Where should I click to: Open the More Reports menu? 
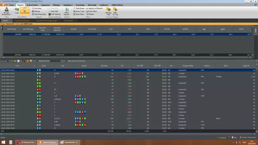[x=67, y=11]
